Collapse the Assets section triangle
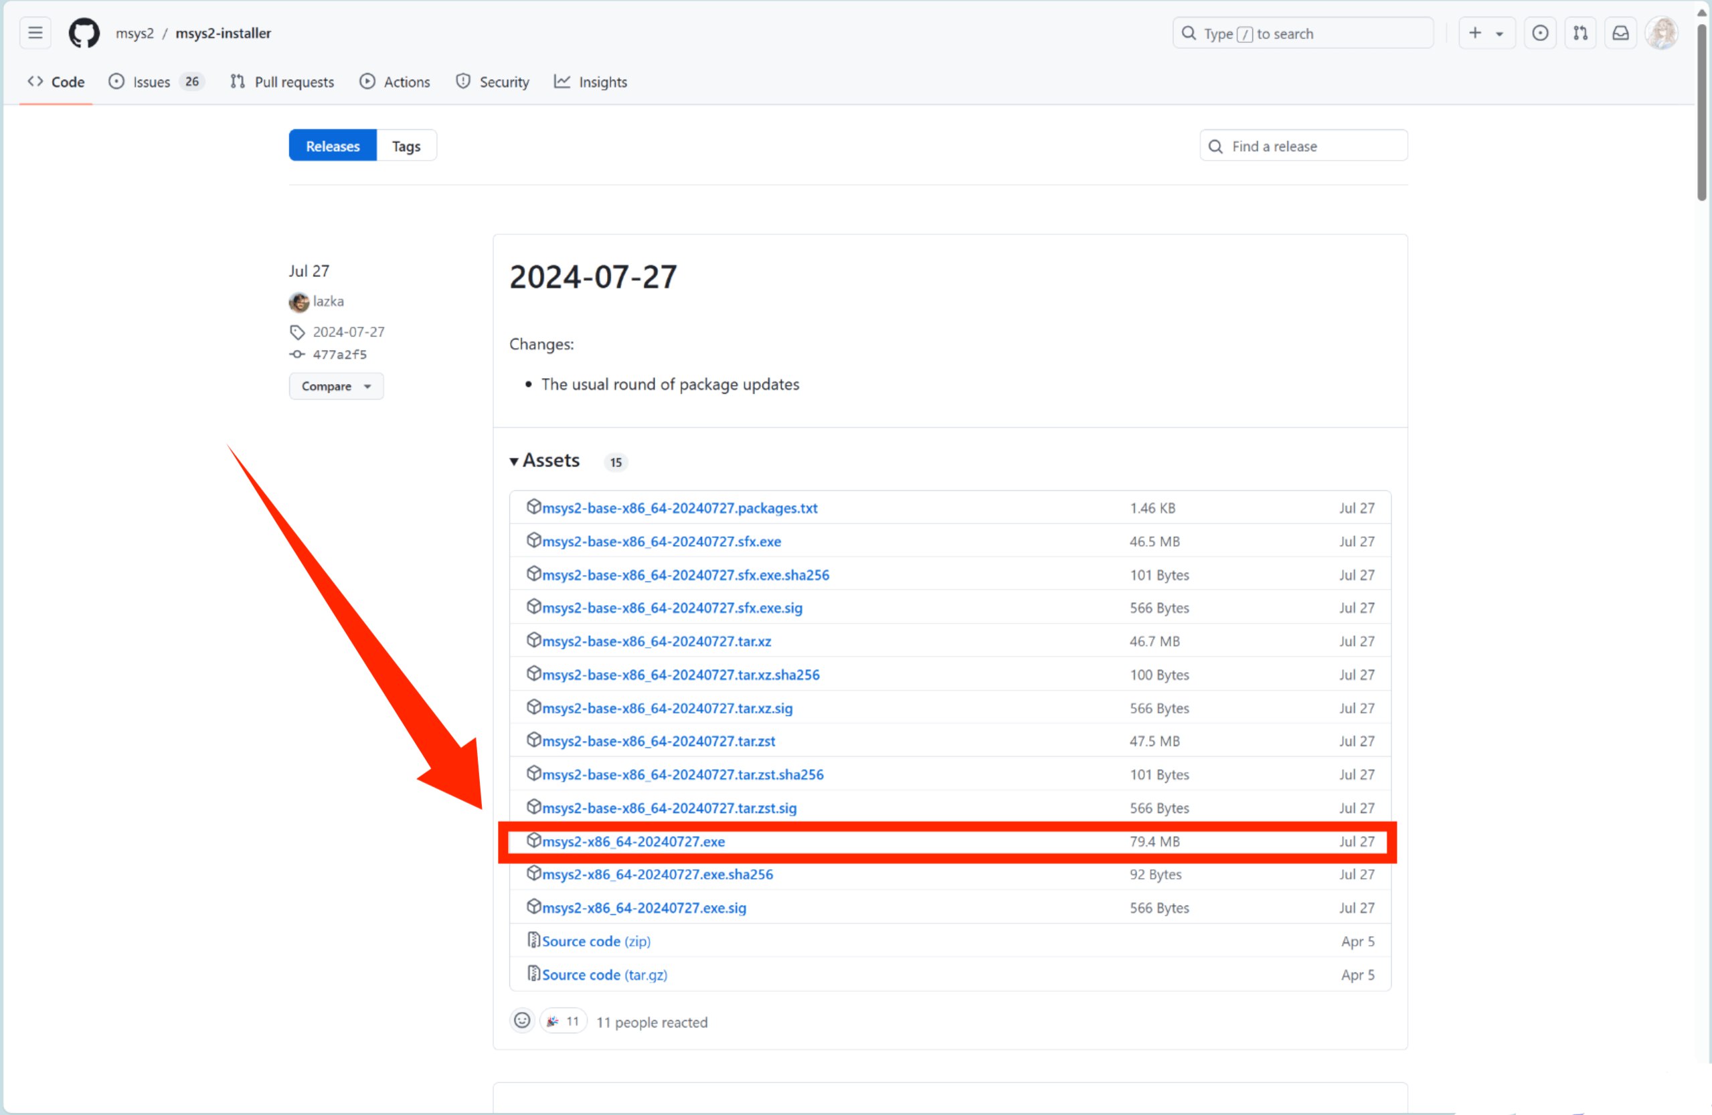The height and width of the screenshot is (1115, 1712). (513, 461)
